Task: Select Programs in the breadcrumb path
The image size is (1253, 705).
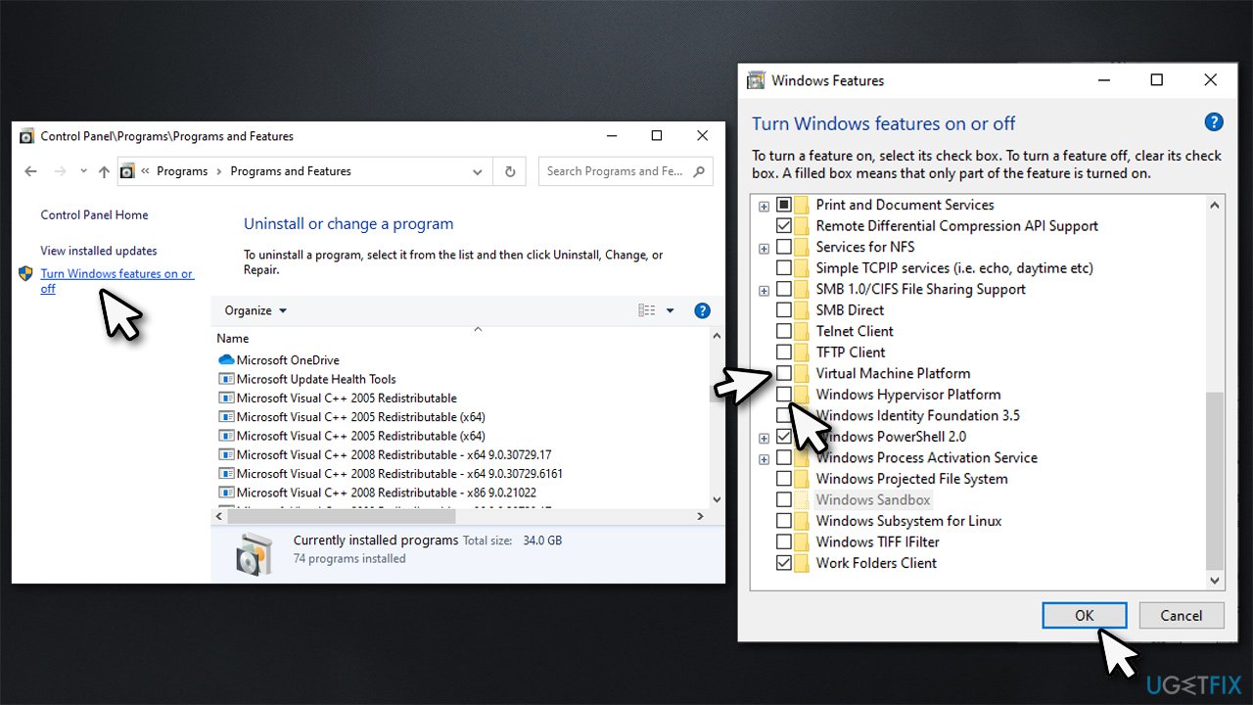Action: 182,170
